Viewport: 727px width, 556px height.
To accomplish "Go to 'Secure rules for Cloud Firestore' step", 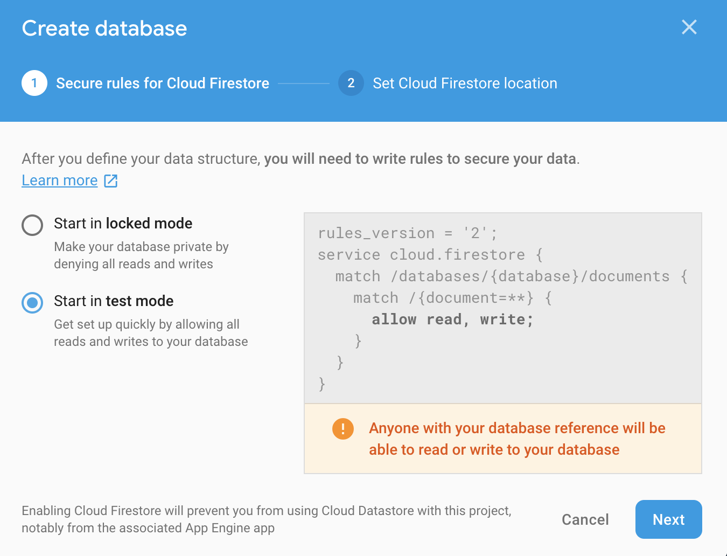I will (162, 84).
